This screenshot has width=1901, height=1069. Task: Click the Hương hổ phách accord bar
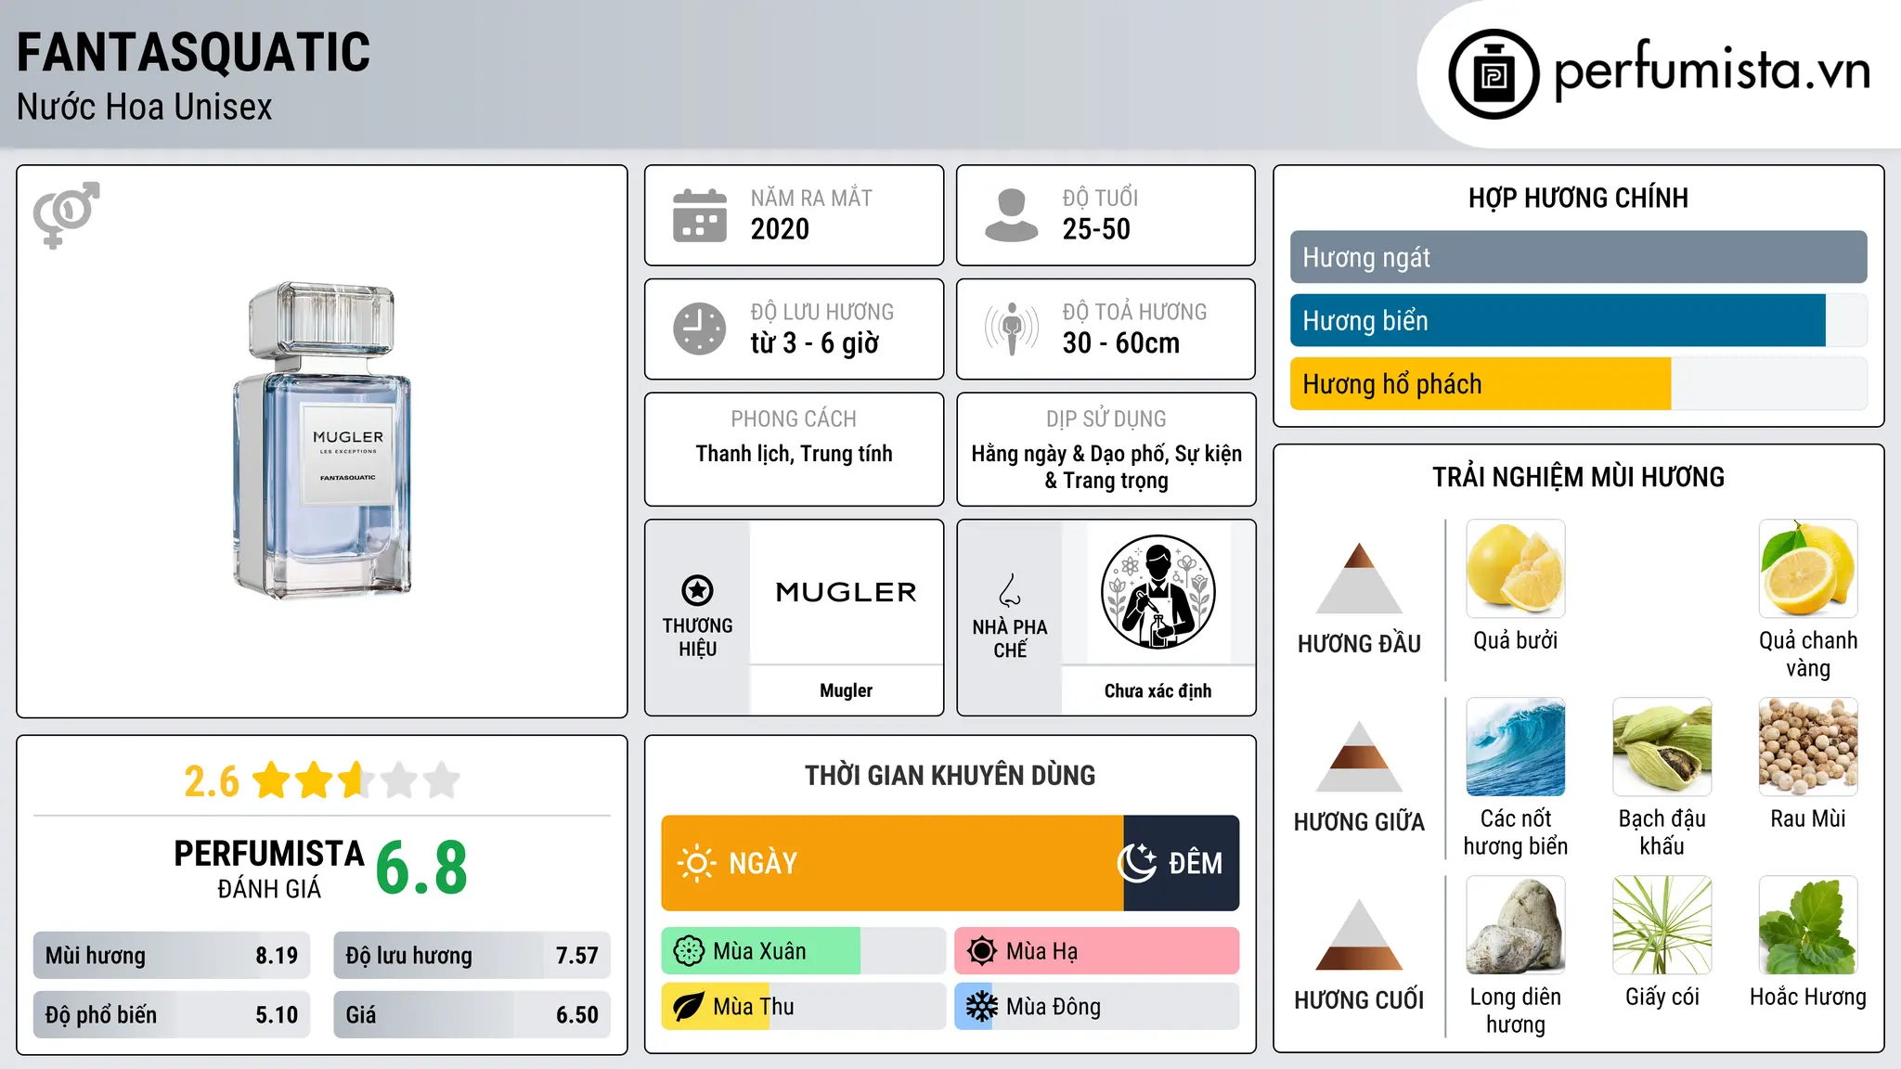click(1578, 383)
